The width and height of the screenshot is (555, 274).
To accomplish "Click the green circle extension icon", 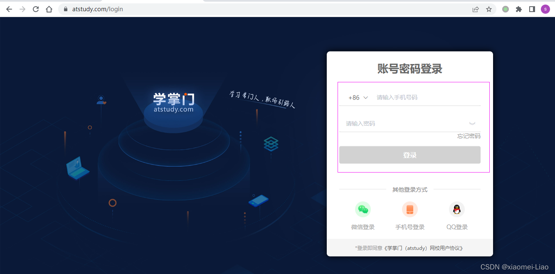I will 506,9.
